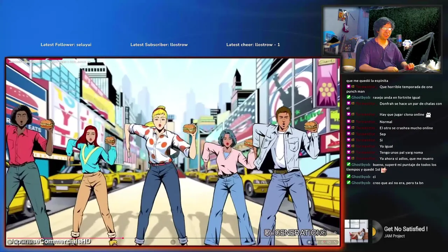448x252 pixels.
Task: Open the player settings gear icon
Action: coord(323,242)
